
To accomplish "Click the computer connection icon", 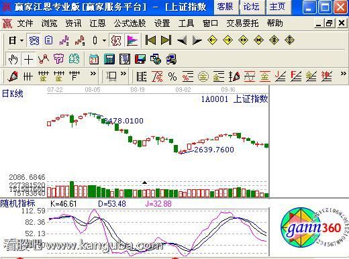I will click(171, 59).
